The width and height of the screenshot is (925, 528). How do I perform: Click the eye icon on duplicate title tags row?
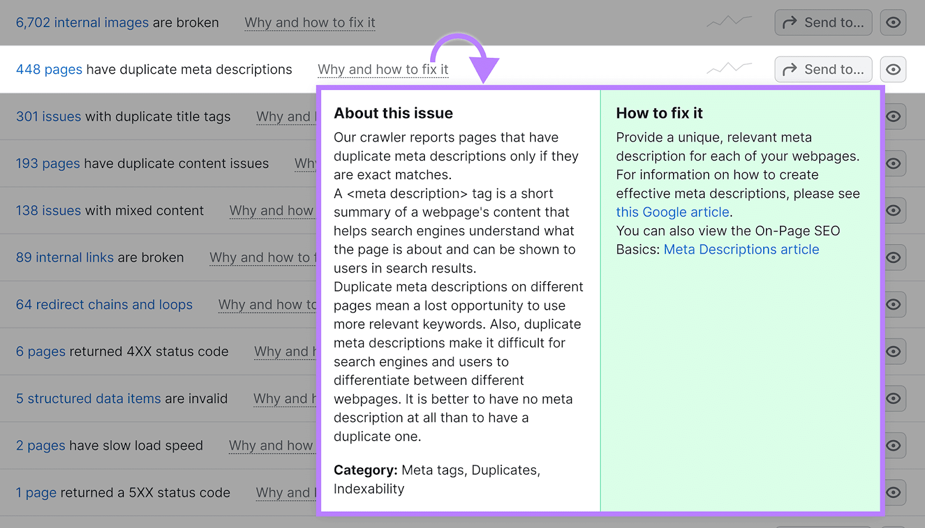893,117
